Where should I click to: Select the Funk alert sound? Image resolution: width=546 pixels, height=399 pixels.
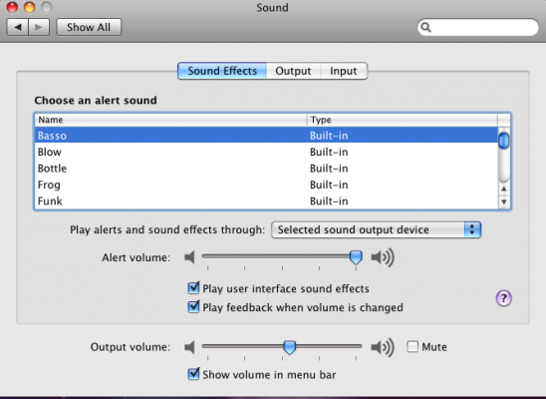[x=266, y=201]
